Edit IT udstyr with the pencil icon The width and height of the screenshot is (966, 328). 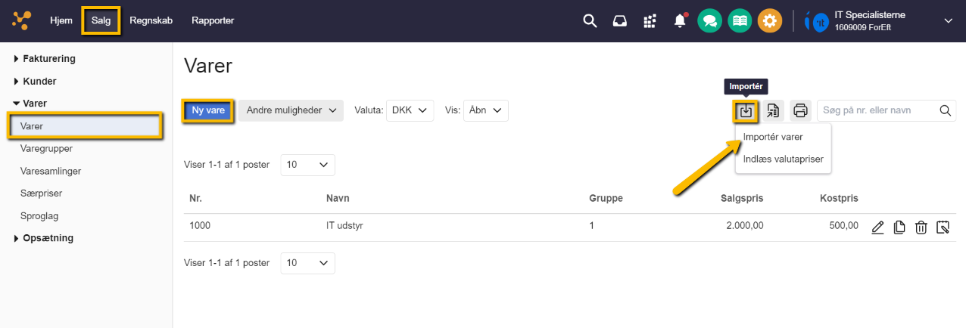point(877,227)
